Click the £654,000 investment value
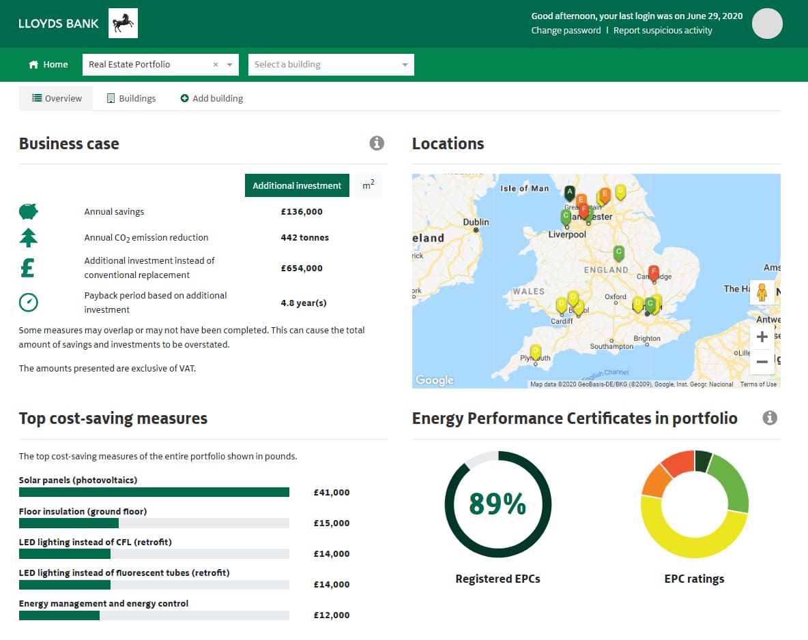The height and width of the screenshot is (640, 808). tap(302, 268)
